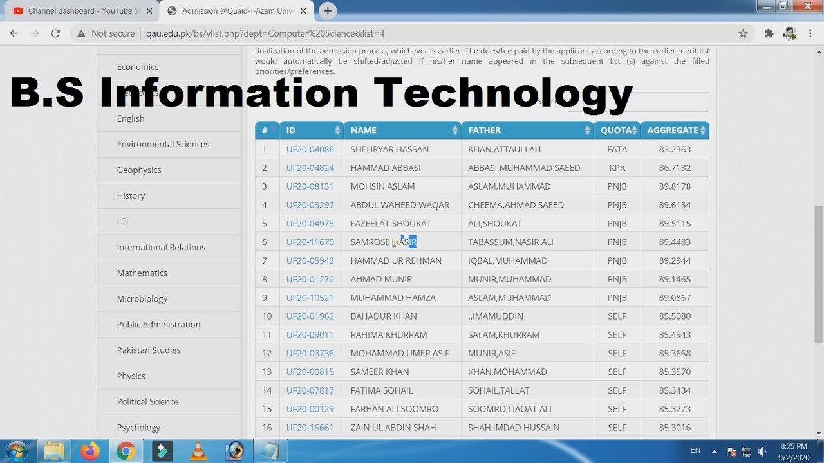Open the clock showing 8:25 PM
This screenshot has width=824, height=463.
click(793, 451)
